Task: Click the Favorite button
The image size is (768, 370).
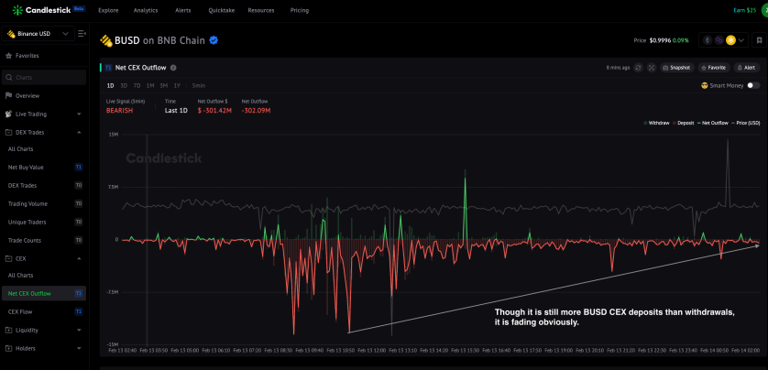Action: (714, 68)
